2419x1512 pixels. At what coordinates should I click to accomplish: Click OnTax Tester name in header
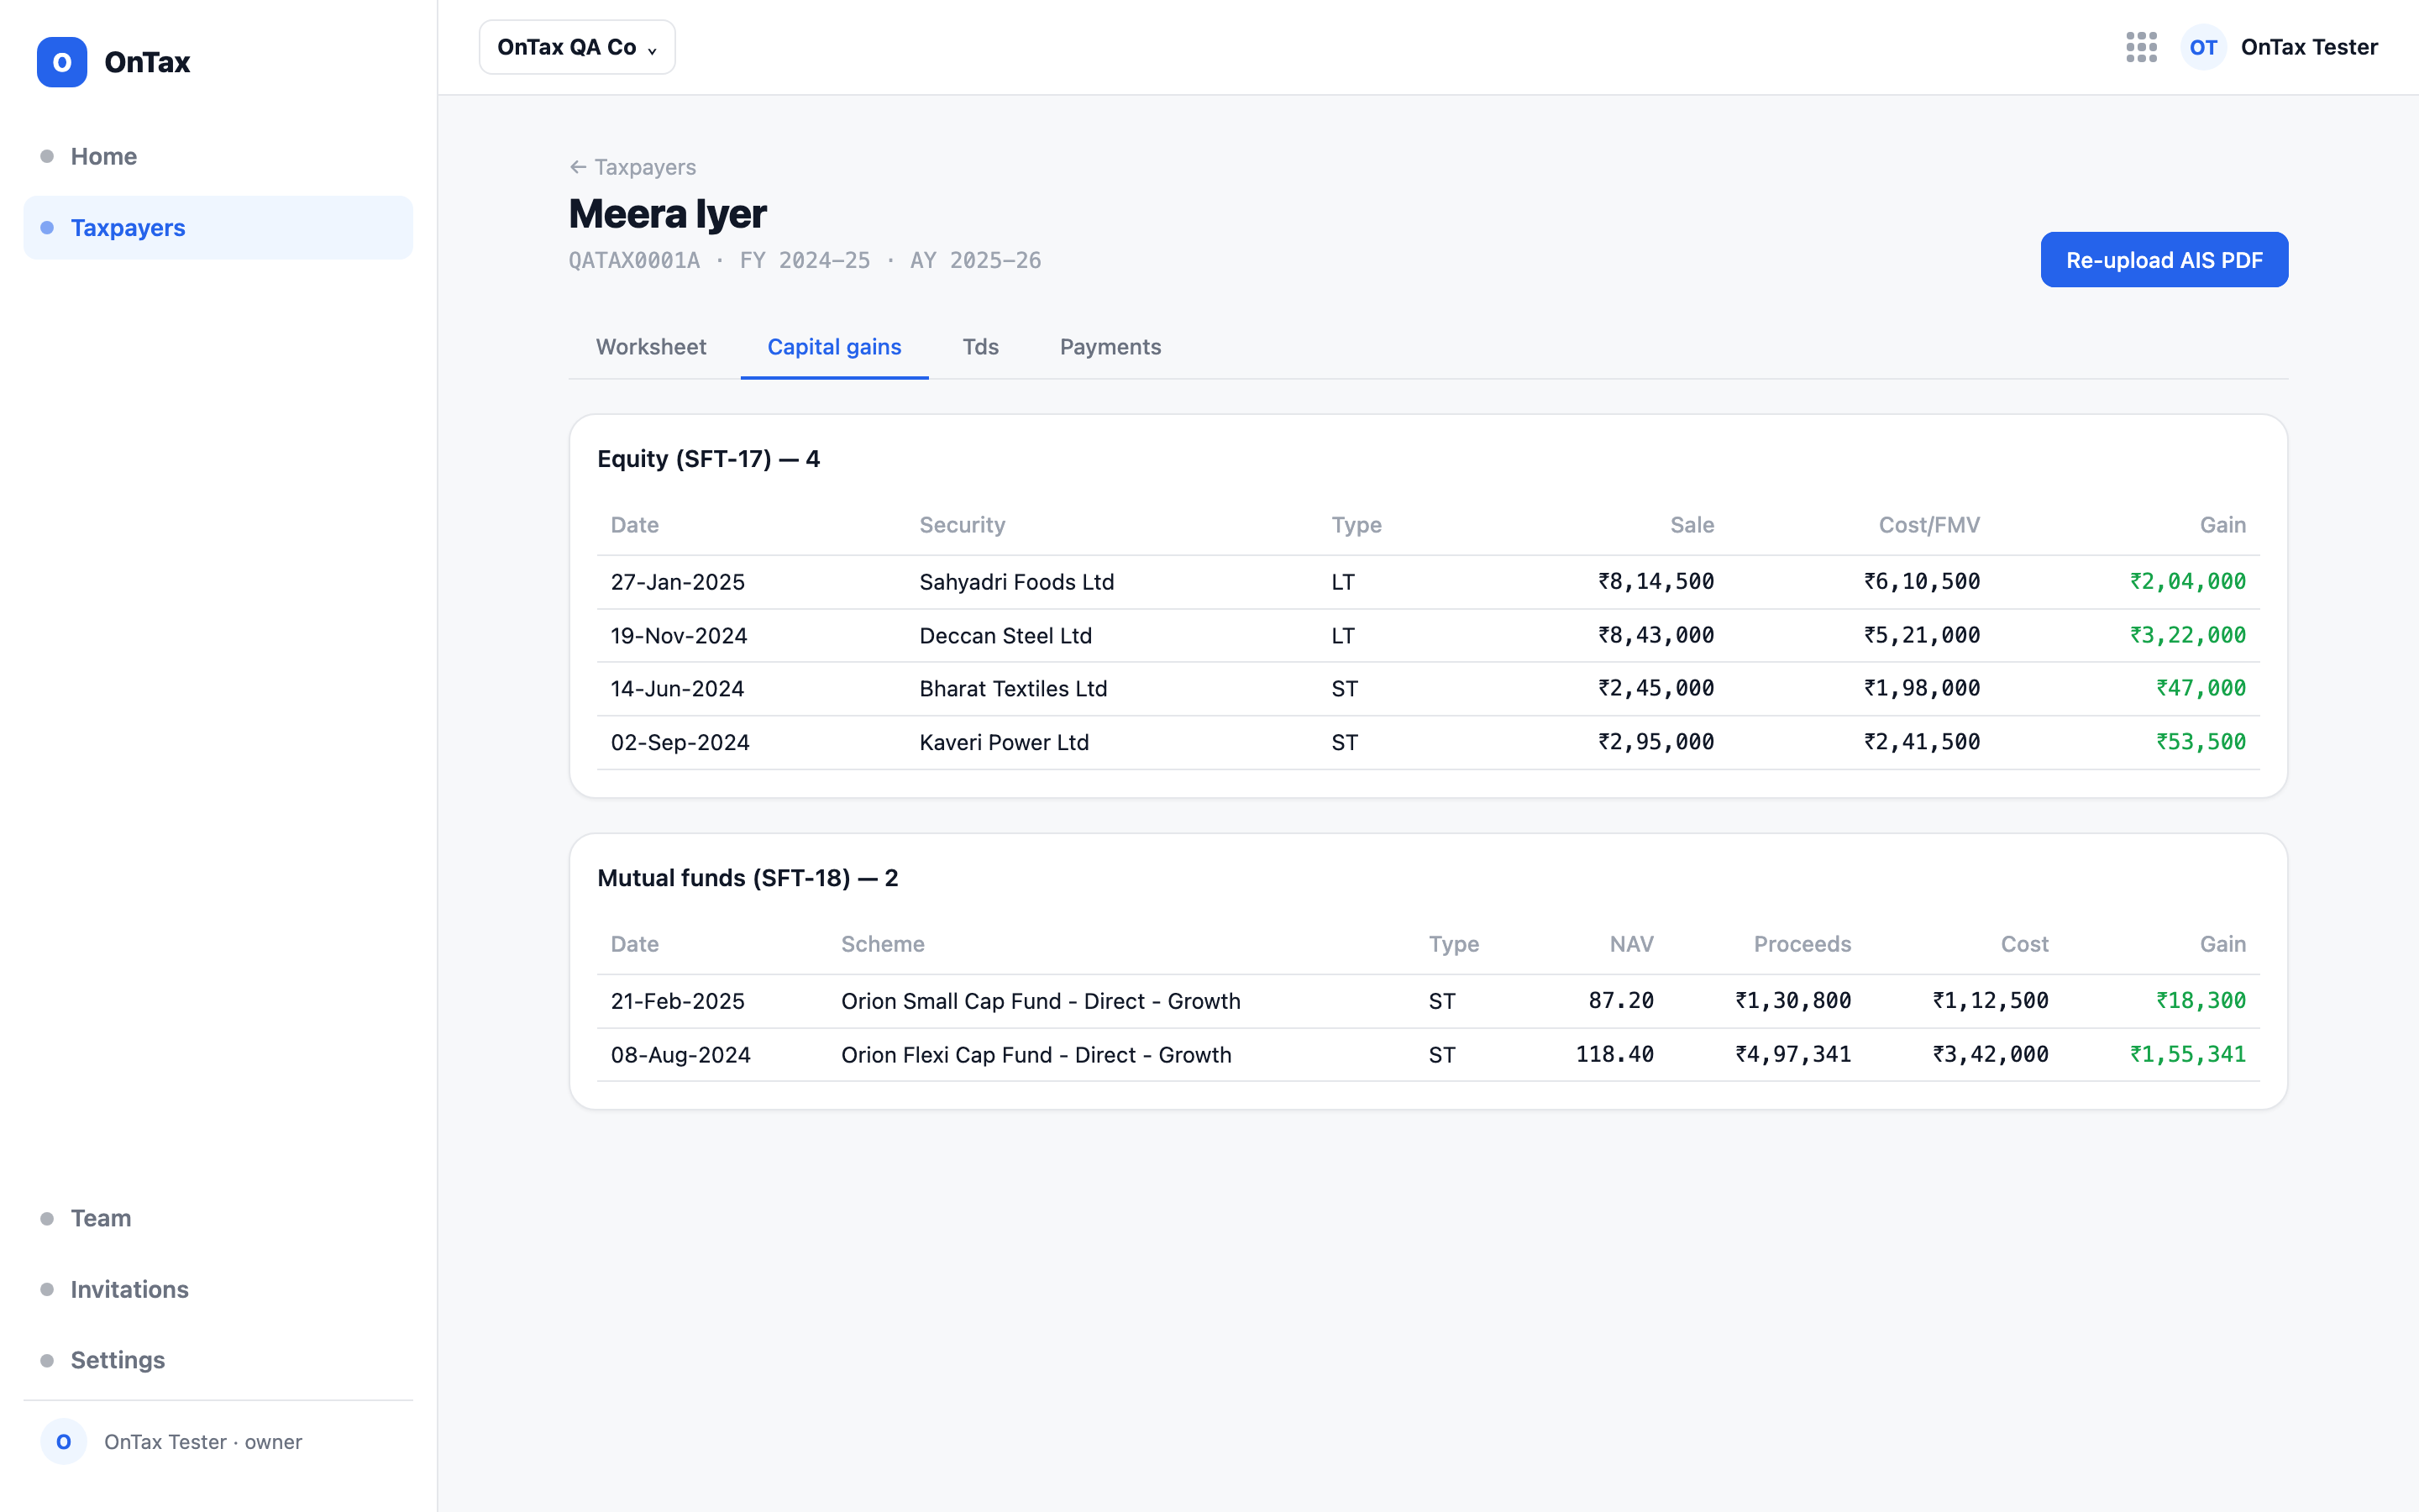pos(2309,47)
